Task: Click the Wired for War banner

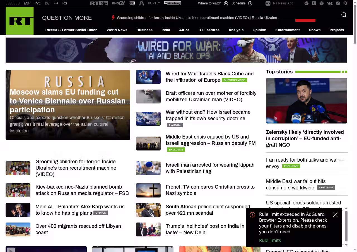Action: pyautogui.click(x=176, y=50)
